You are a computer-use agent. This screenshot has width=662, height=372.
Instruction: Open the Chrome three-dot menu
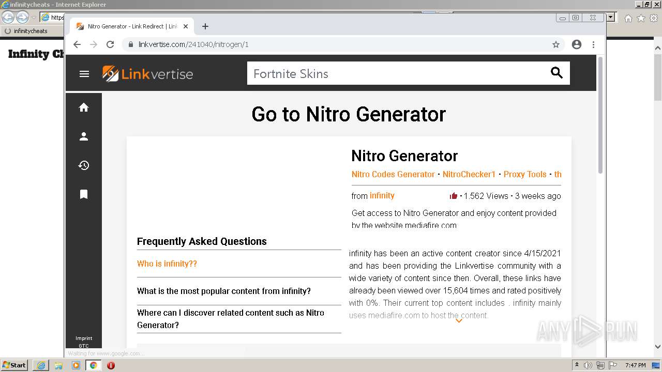pyautogui.click(x=594, y=44)
